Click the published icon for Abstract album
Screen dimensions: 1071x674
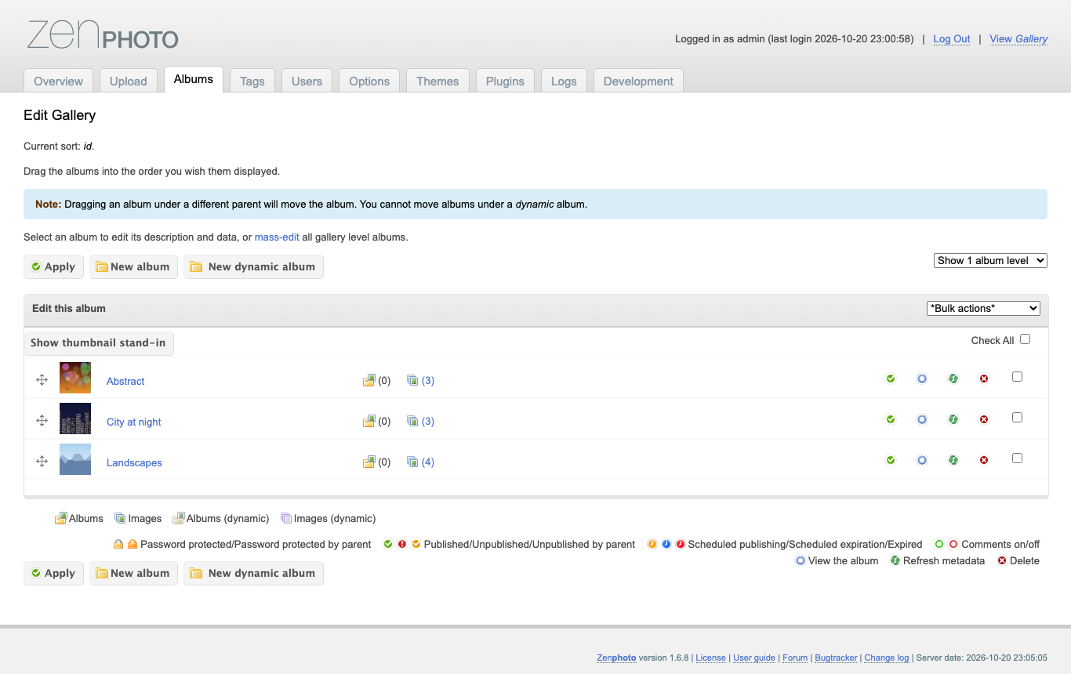click(x=891, y=379)
